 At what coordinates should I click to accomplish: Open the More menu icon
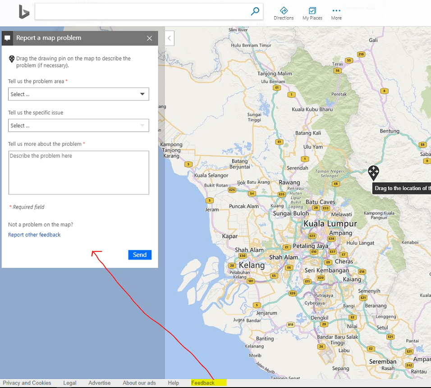336,10
